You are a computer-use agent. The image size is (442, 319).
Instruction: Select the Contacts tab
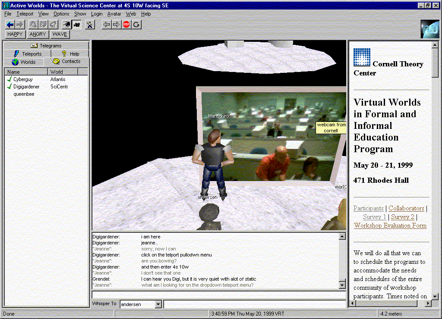[67, 61]
